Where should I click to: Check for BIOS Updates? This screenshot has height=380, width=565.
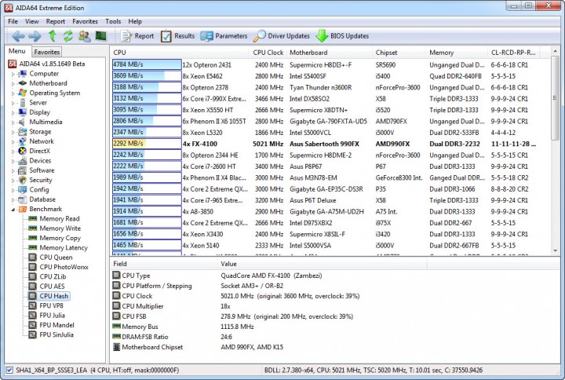click(342, 36)
